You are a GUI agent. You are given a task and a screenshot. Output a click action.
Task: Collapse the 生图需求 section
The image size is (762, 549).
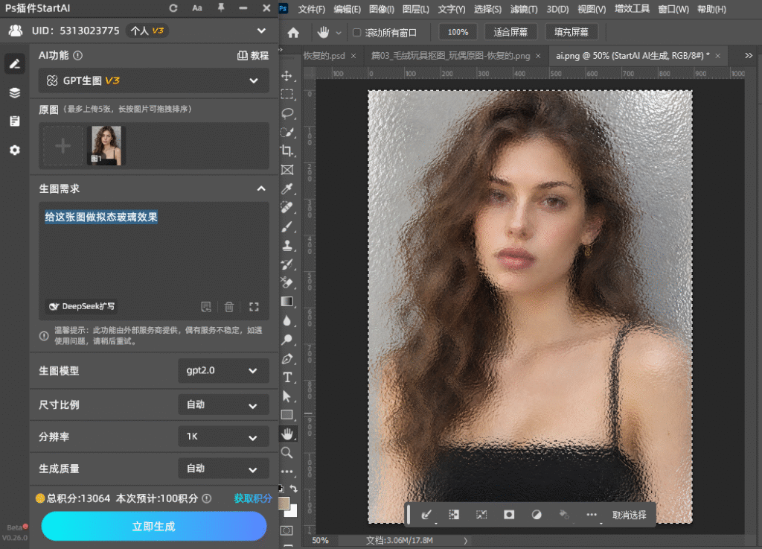[x=261, y=188]
